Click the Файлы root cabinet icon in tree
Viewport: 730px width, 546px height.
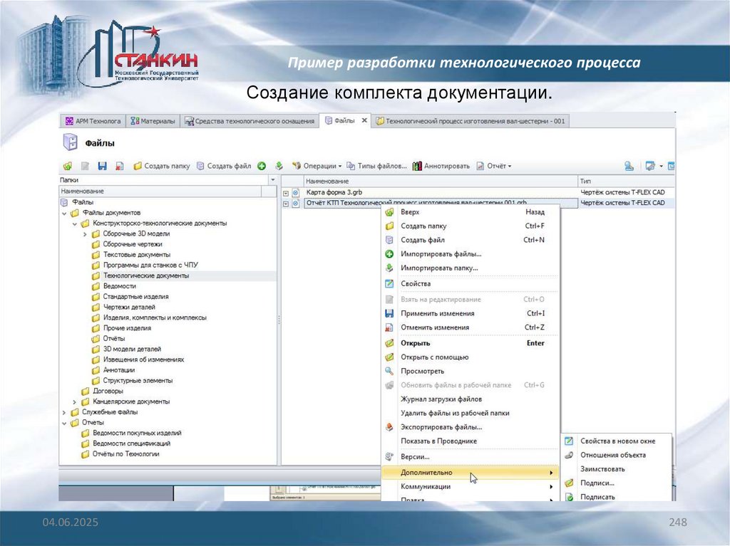[64, 202]
